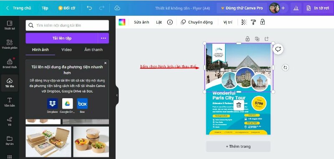Open the Tệp menu
This screenshot has height=159, width=334.
[x=45, y=8]
